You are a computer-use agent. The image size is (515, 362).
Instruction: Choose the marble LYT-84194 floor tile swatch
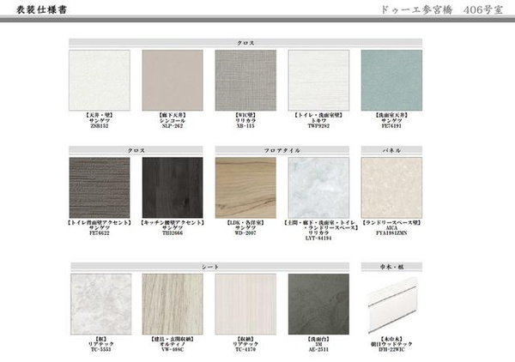click(x=318, y=187)
